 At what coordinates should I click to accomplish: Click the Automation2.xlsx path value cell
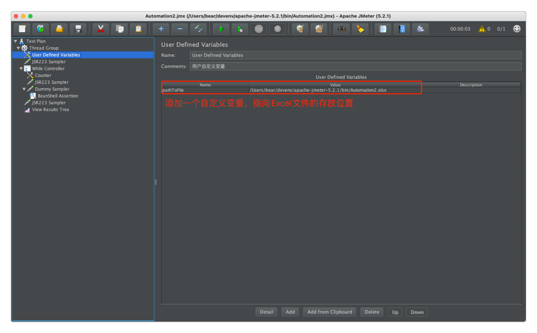pos(335,90)
